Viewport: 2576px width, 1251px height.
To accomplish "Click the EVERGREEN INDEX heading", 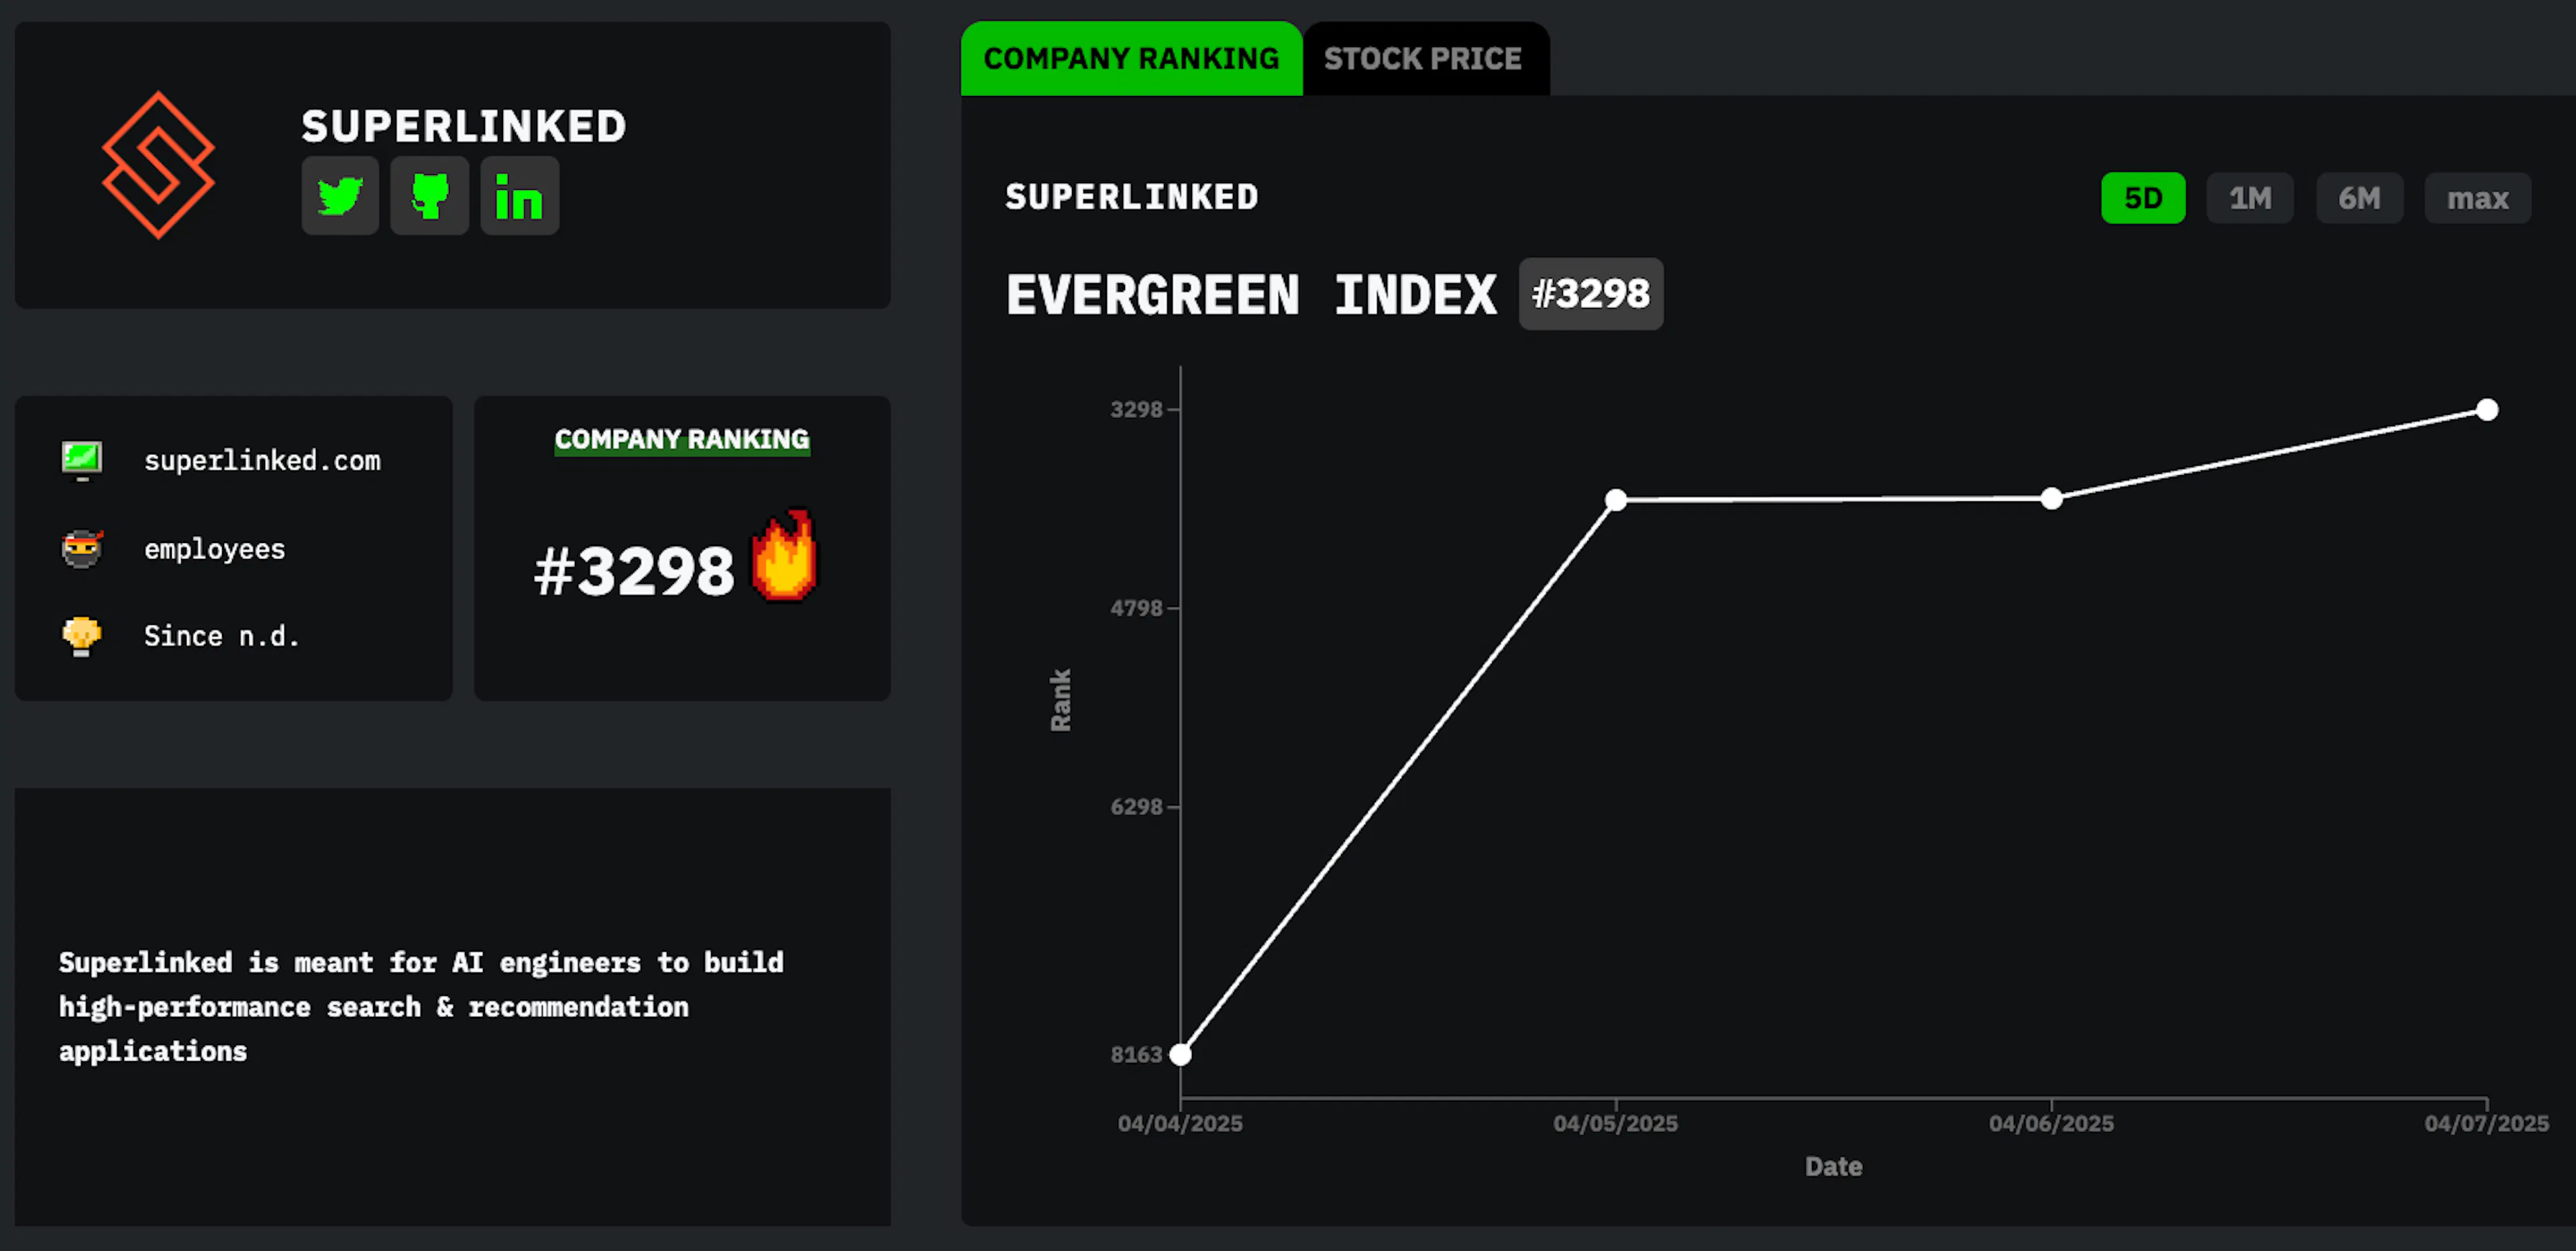I will click(1251, 294).
